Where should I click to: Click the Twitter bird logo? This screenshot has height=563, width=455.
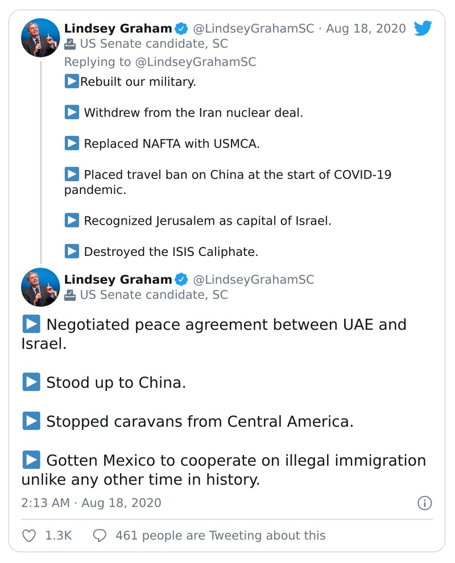click(423, 27)
